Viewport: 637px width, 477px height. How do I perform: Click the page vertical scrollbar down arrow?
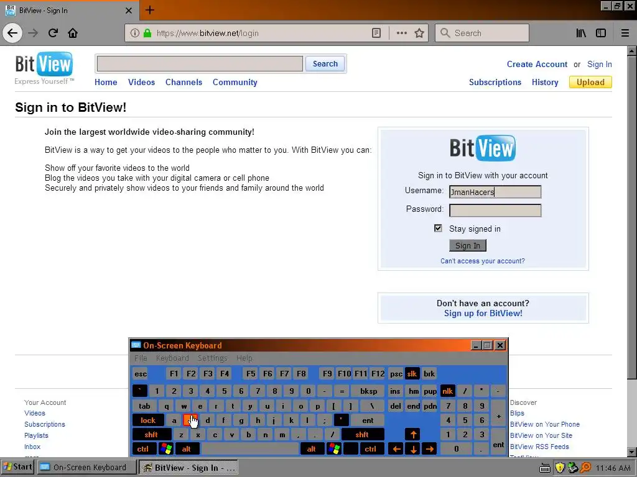point(632,452)
